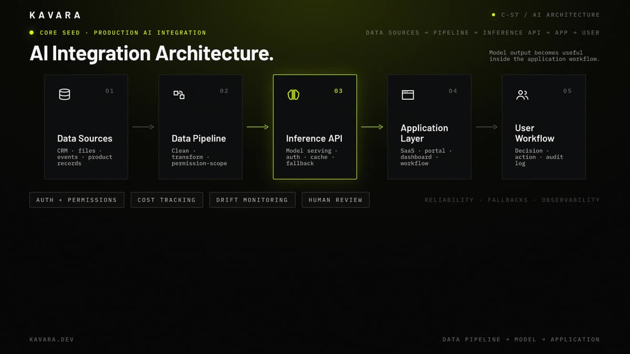Click the green arrow pointing to Inference API
The width and height of the screenshot is (630, 354).
click(257, 127)
